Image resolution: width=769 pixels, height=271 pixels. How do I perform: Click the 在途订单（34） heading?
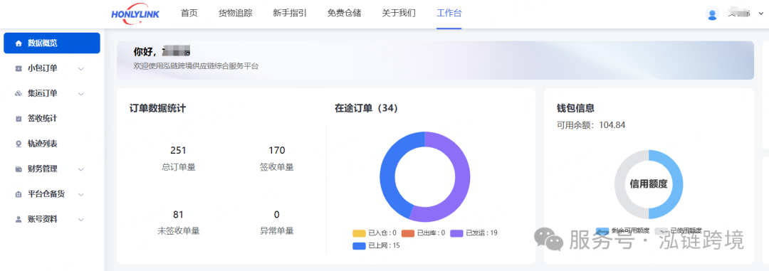pos(366,109)
